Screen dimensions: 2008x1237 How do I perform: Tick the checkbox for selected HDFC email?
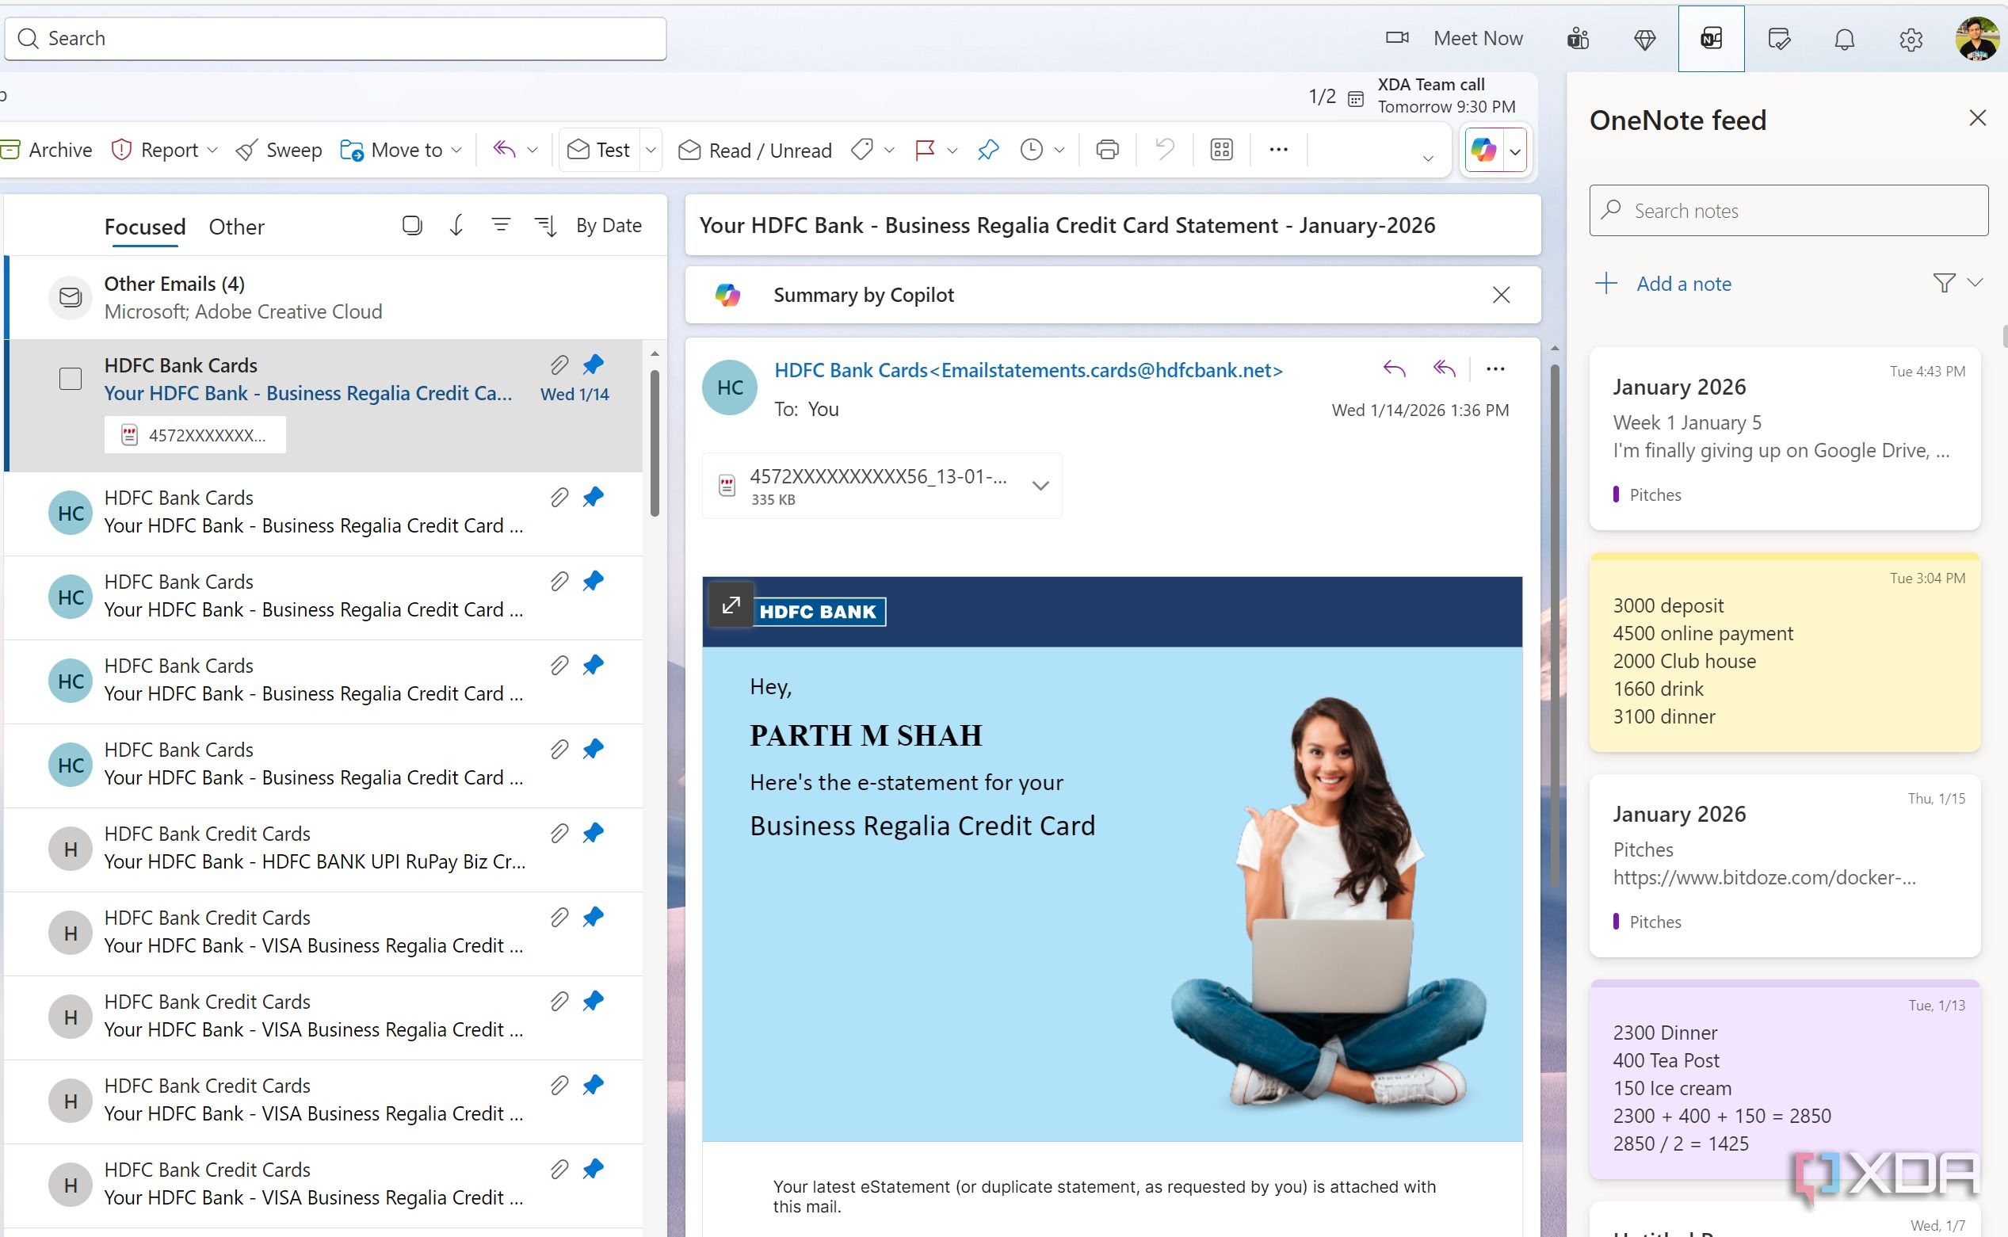(71, 379)
